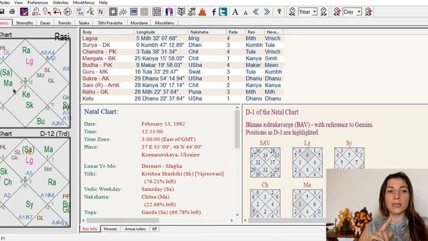428x241 pixels.
Task: Click the large A increase font icon
Action: 235,12
